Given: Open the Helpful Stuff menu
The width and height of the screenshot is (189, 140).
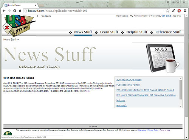Looking at the screenshot, I should point(137,32).
